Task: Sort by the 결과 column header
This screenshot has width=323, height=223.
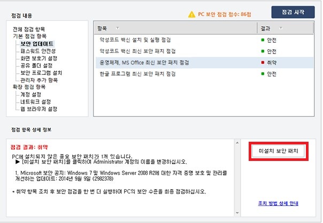Action: pyautogui.click(x=285, y=28)
